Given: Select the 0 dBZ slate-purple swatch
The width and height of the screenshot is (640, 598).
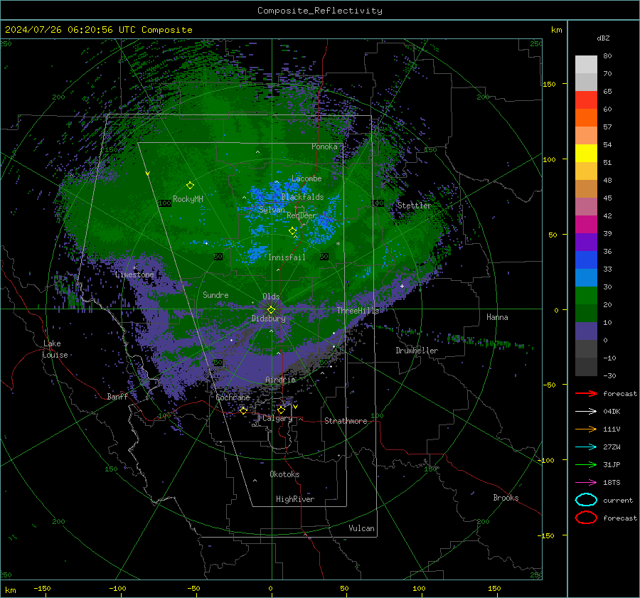Looking at the screenshot, I should coord(586,331).
